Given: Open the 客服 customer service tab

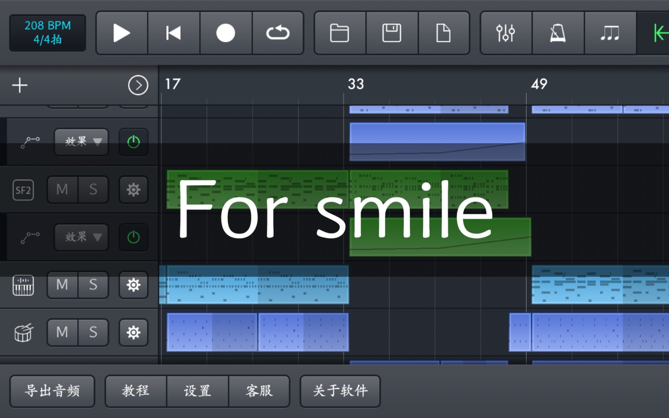Looking at the screenshot, I should 259,391.
